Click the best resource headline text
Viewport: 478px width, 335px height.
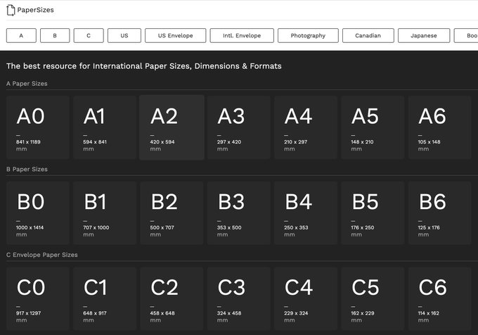144,66
